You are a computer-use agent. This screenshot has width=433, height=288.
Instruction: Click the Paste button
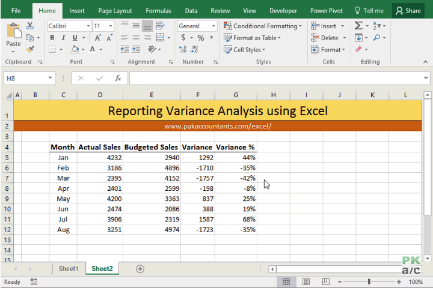coord(13,37)
